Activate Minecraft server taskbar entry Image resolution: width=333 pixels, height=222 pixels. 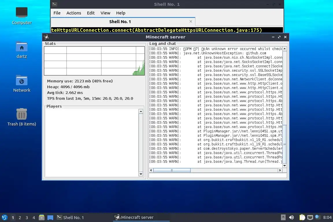pos(141,217)
